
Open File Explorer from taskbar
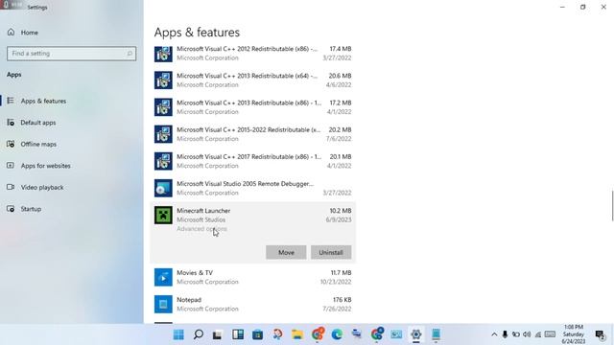pyautogui.click(x=297, y=334)
